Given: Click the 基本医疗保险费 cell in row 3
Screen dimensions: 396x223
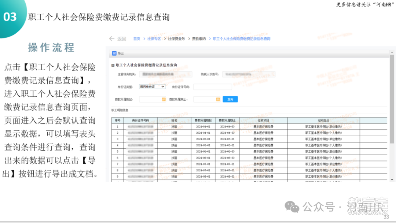Looking at the screenshot, I should click(263, 139).
